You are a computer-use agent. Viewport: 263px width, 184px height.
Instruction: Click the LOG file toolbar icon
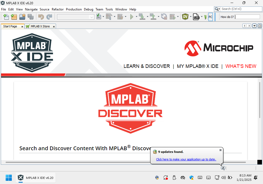click(196, 17)
